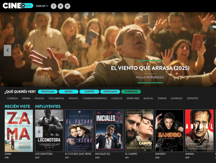Open the Zama movie poster
The width and height of the screenshot is (216, 163).
(19, 131)
